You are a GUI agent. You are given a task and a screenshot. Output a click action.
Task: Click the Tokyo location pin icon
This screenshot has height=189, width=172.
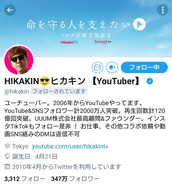click(x=7, y=146)
